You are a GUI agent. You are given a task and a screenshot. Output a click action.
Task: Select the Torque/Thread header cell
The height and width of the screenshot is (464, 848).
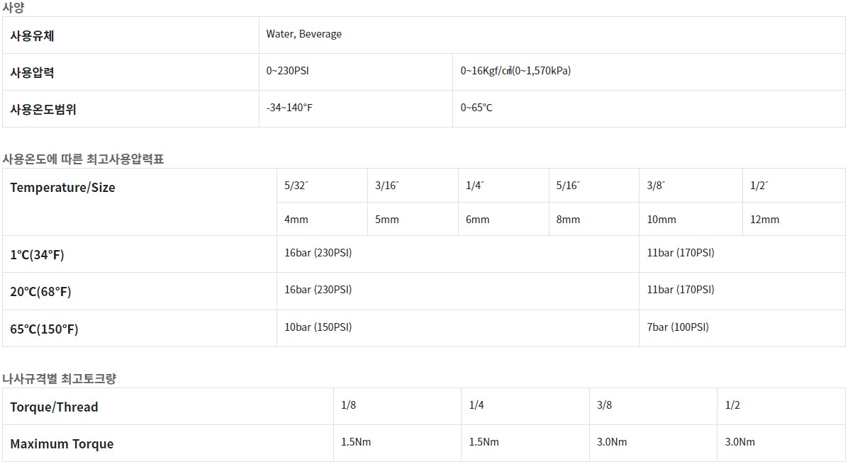[54, 407]
